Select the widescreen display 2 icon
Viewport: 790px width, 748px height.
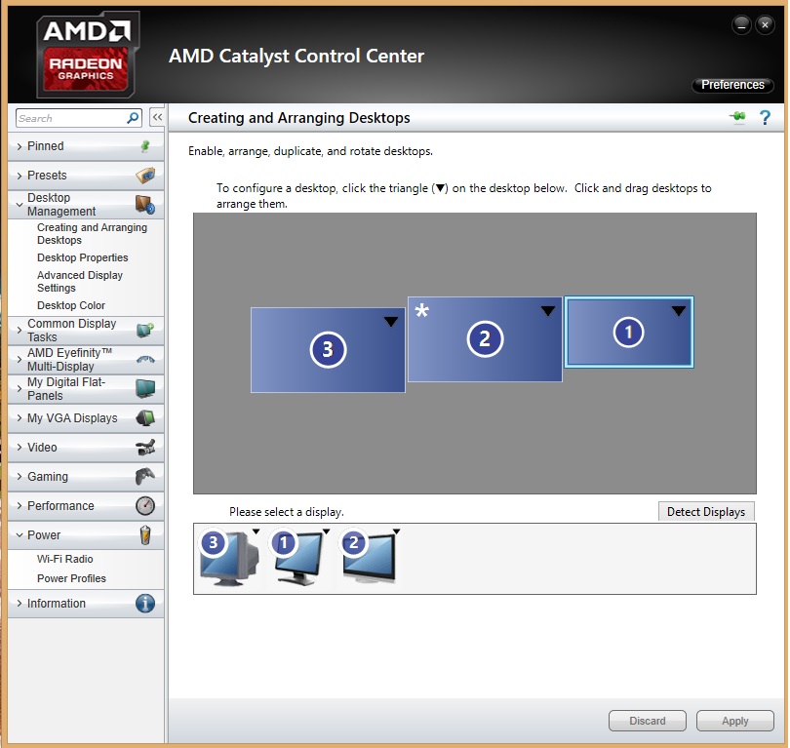click(x=371, y=558)
